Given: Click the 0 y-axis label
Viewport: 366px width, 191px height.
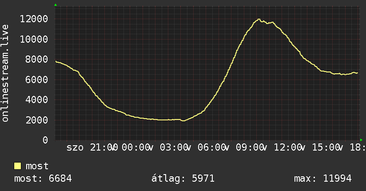Looking at the screenshot, I should (45, 140).
